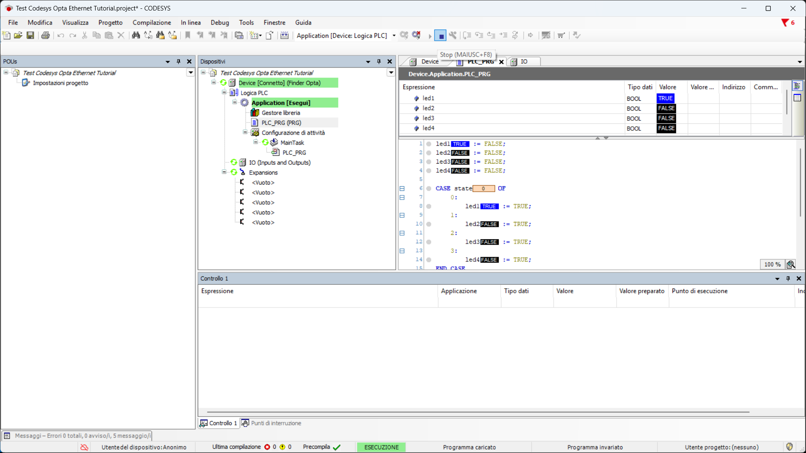The image size is (806, 453).
Task: Open Application device selection dropdown
Action: pos(394,36)
